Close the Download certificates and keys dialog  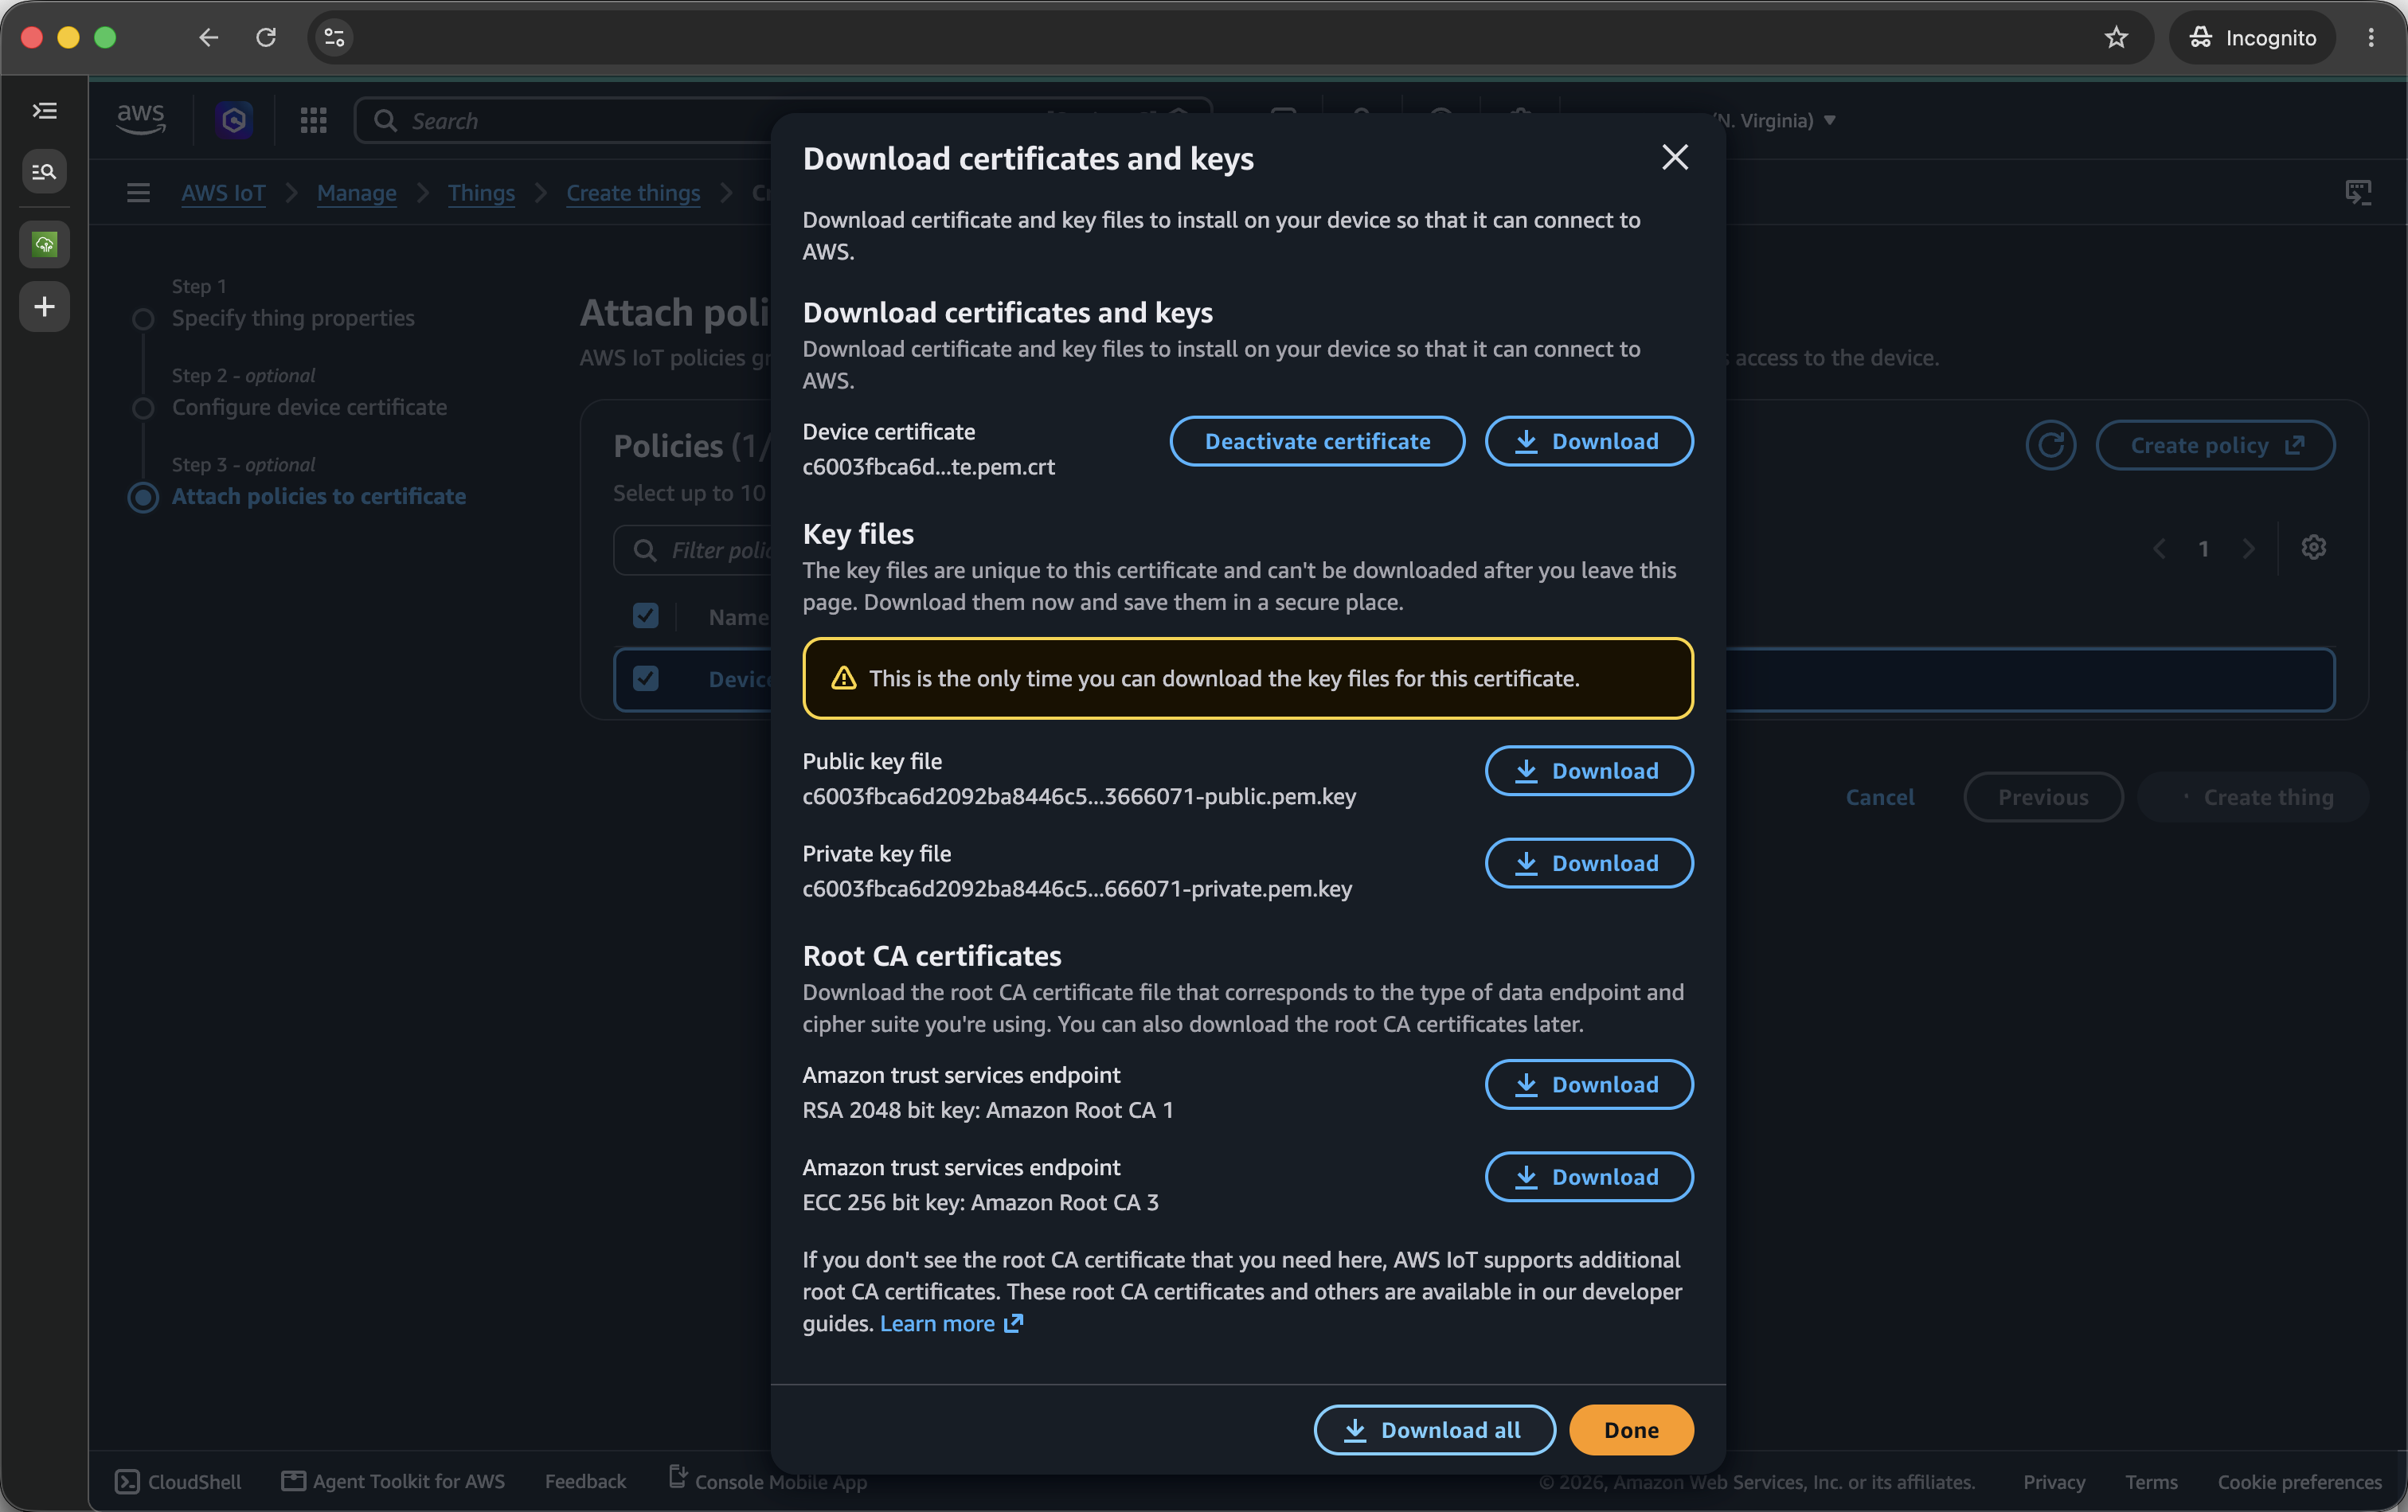1675,157
